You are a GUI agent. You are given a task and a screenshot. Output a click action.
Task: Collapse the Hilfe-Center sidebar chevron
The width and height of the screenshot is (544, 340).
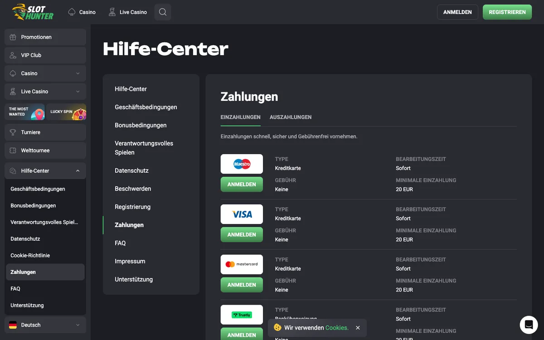point(78,171)
